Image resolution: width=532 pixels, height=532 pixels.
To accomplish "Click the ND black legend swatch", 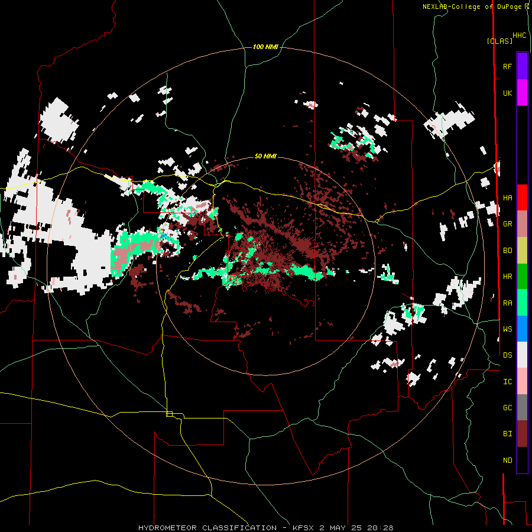I will pyautogui.click(x=522, y=460).
